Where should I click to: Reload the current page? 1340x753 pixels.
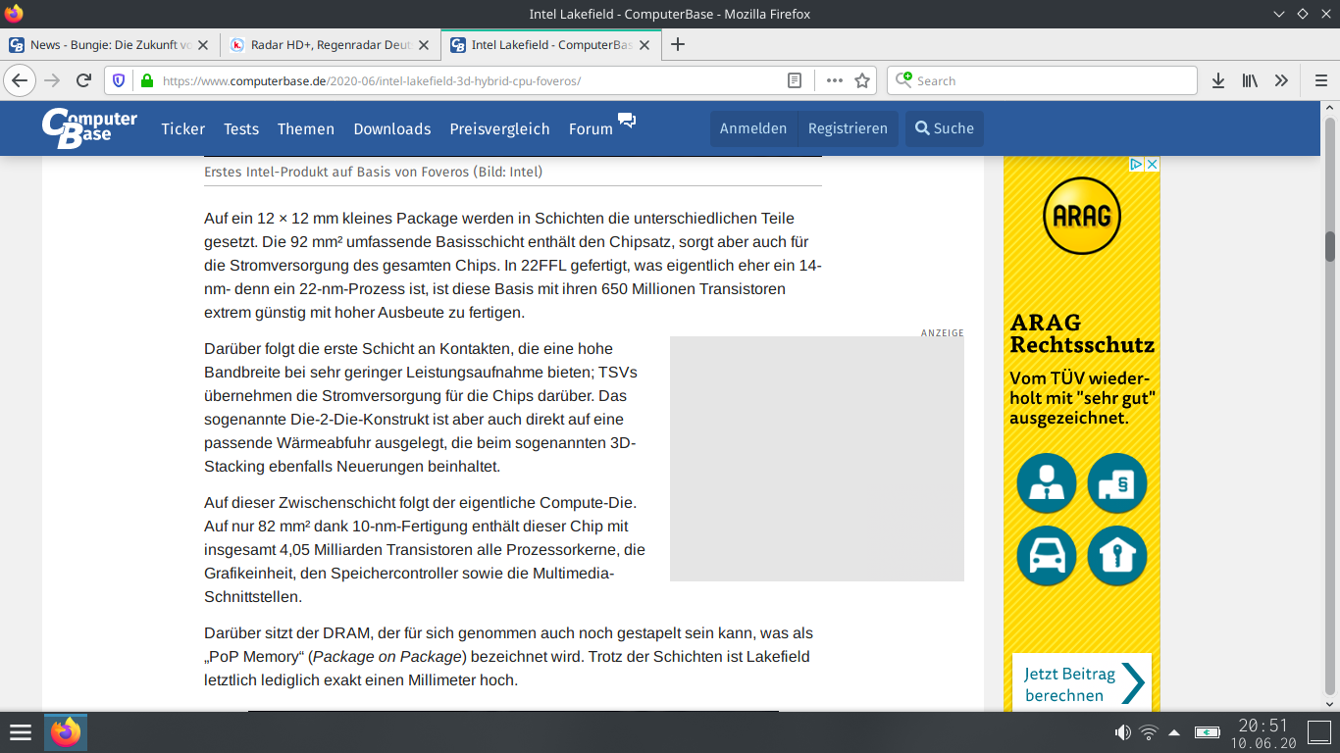pyautogui.click(x=84, y=80)
